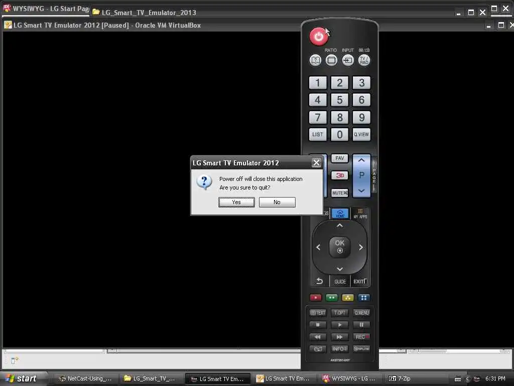Screen dimensions: 514x386
Task: Click No in the power off dialog
Action: pyautogui.click(x=277, y=202)
